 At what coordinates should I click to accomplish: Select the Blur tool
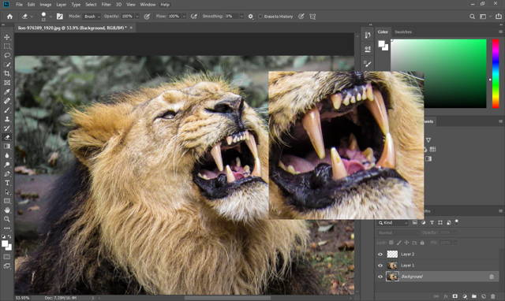click(x=7, y=155)
